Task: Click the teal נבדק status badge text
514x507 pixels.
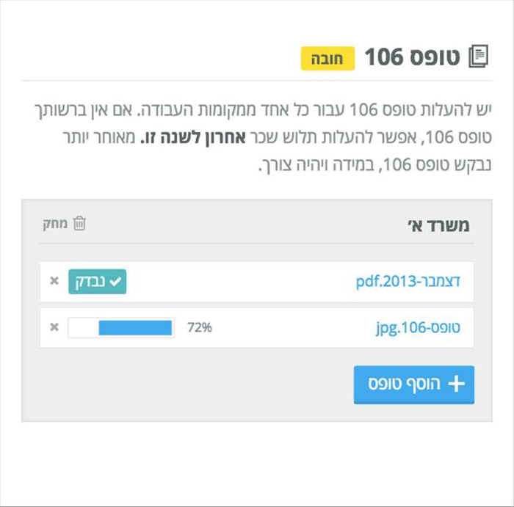Action: (x=90, y=281)
